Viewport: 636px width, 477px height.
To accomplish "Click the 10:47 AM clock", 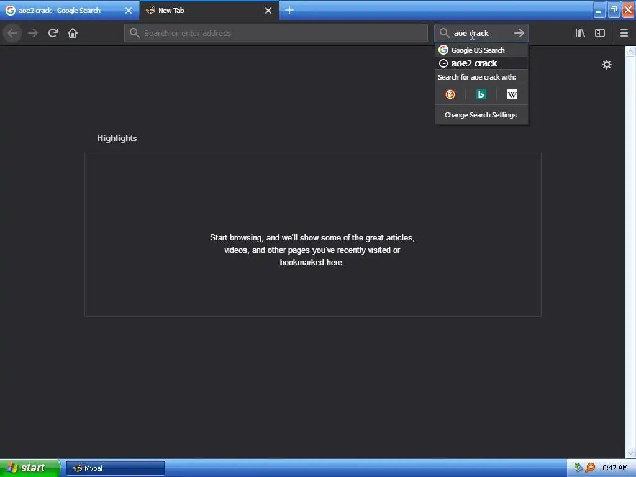I will pos(613,468).
